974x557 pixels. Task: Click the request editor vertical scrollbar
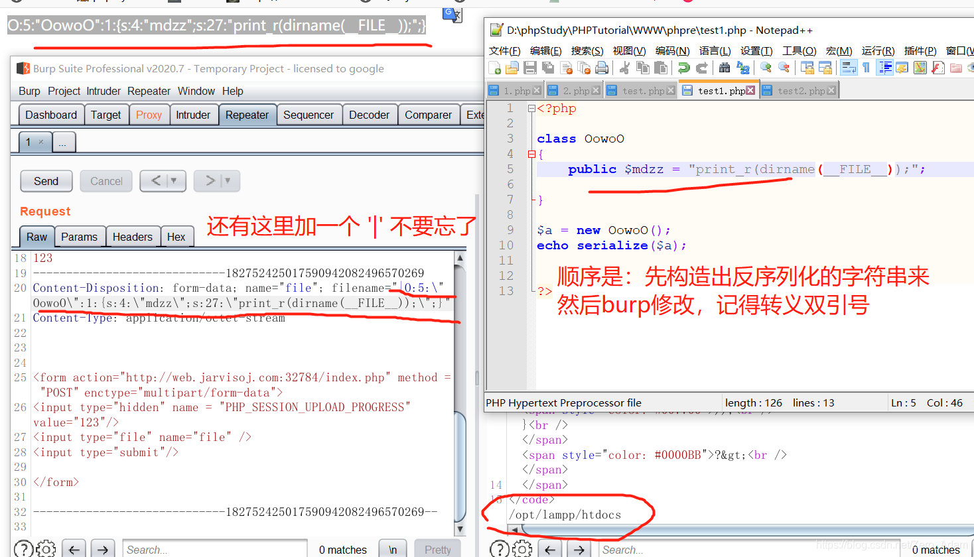coord(460,467)
